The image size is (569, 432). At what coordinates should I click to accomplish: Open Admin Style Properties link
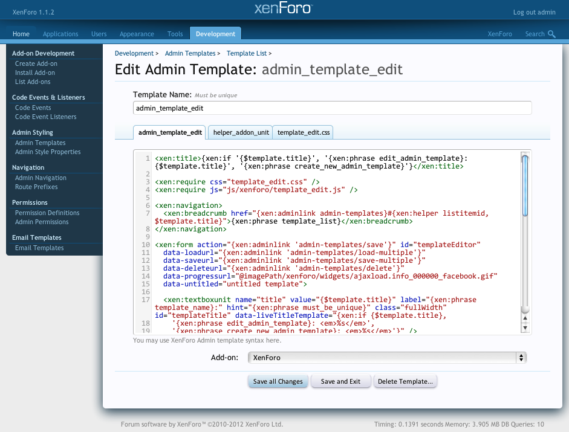pos(48,152)
